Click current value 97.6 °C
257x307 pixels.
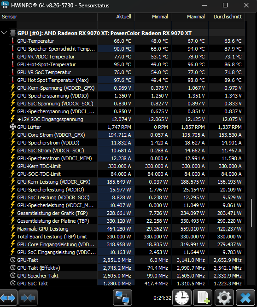click(x=123, y=80)
